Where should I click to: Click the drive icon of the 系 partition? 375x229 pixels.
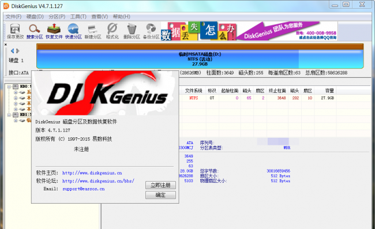pyautogui.click(x=22, y=92)
